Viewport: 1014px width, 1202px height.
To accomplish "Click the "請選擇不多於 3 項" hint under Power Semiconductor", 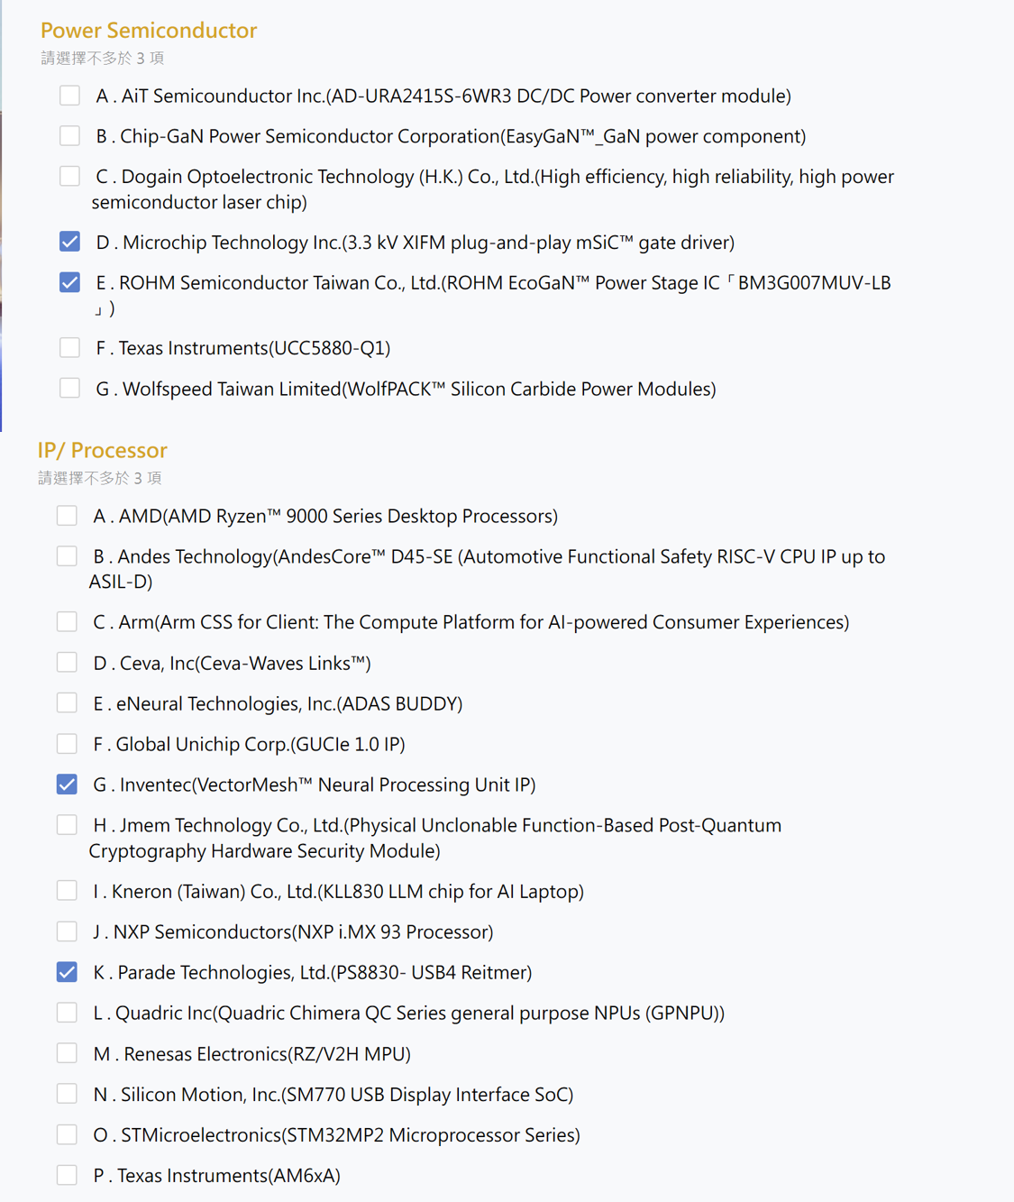I will point(103,59).
